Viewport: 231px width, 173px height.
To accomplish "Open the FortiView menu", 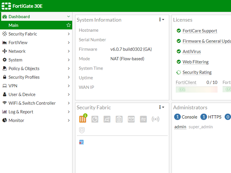I will (36, 43).
